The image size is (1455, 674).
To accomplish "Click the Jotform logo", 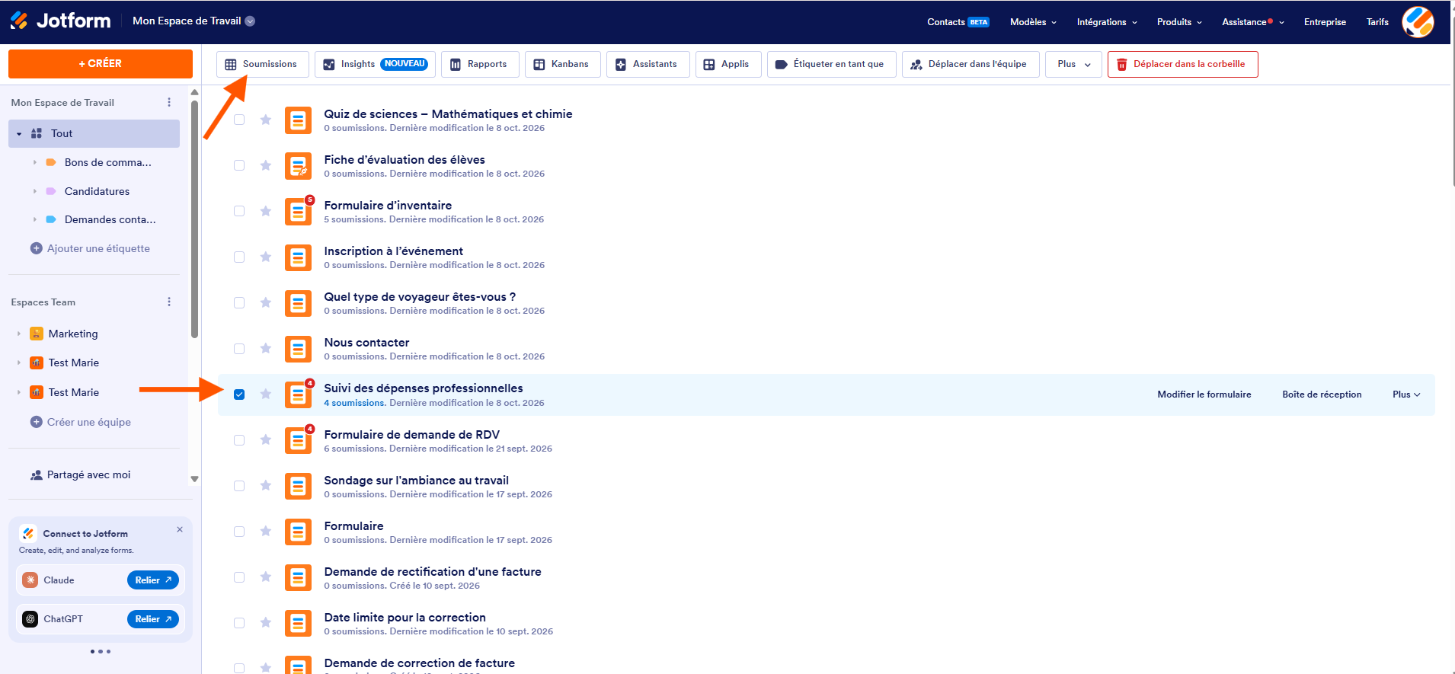I will tap(60, 21).
